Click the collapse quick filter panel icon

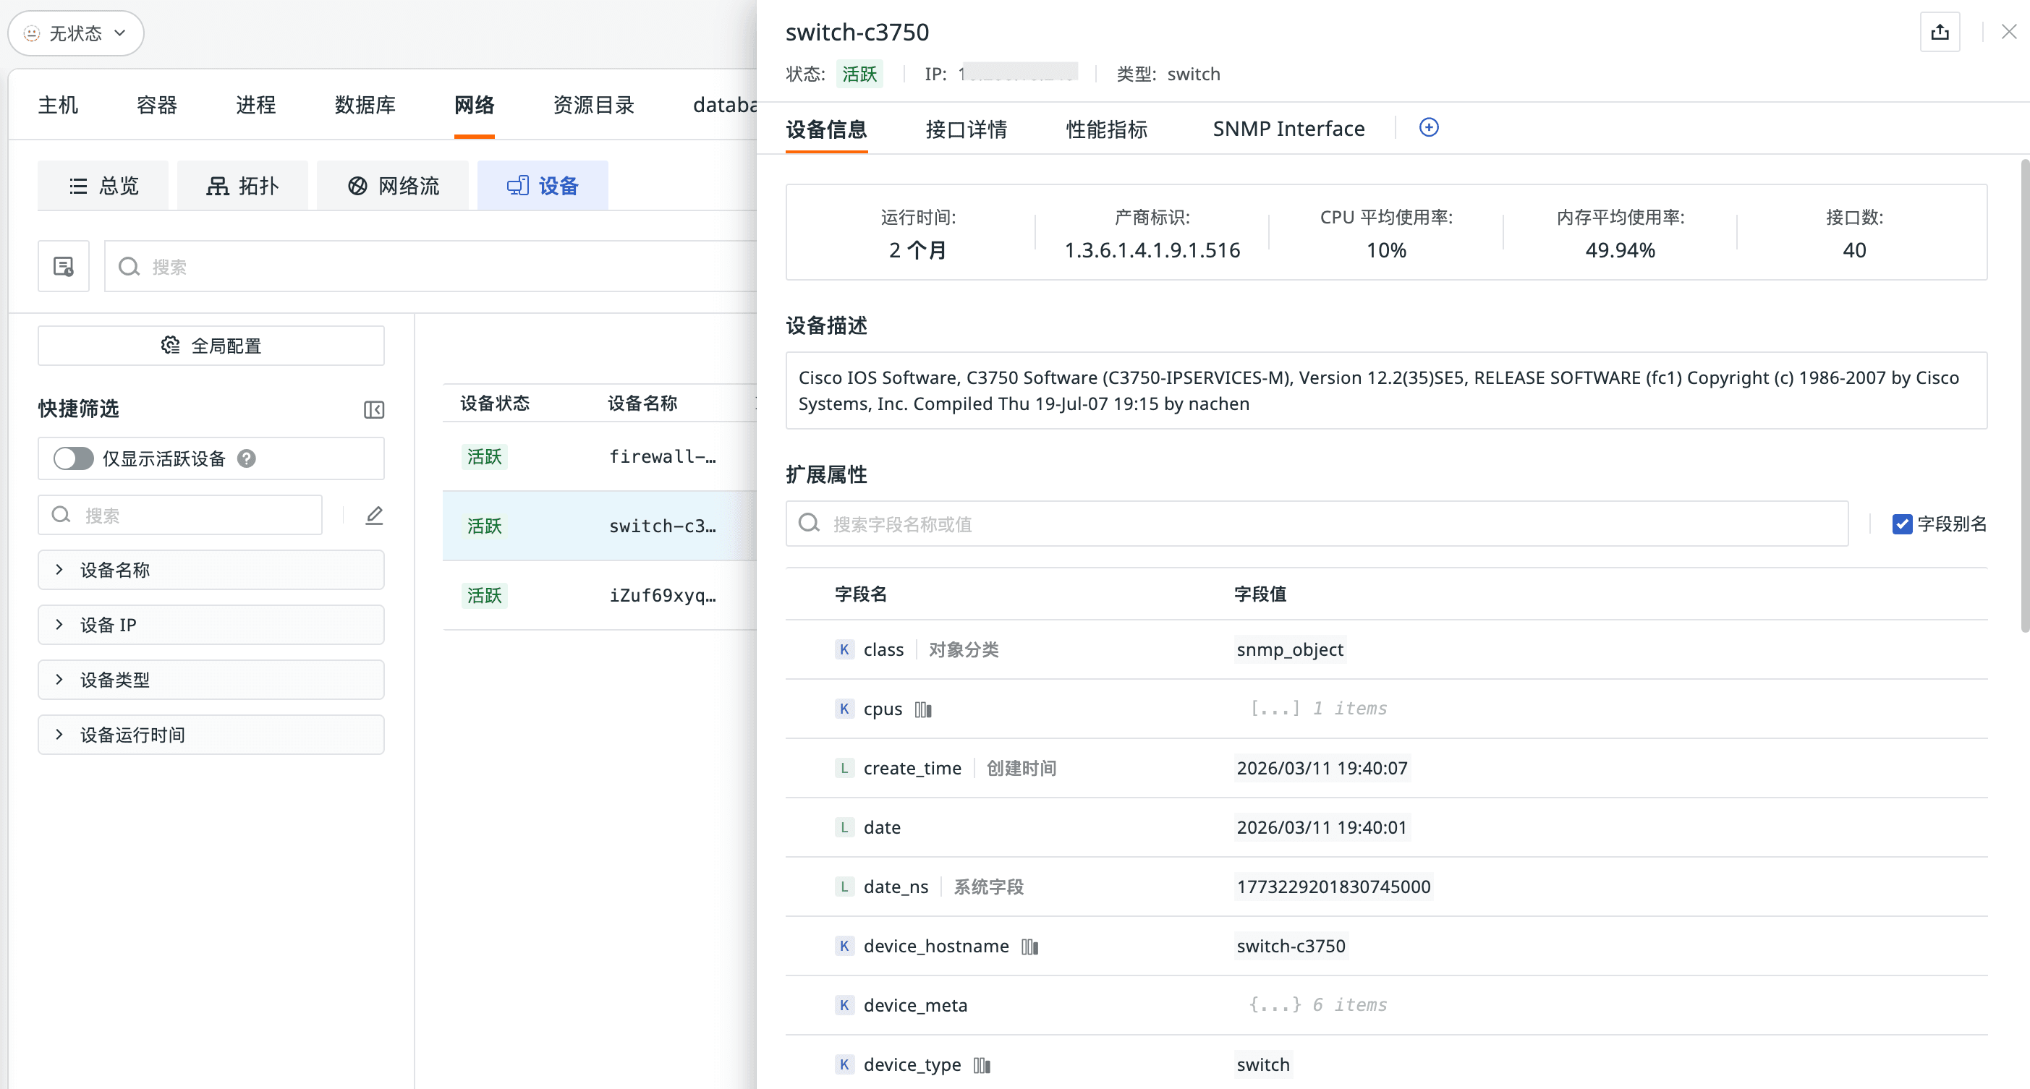(x=373, y=409)
